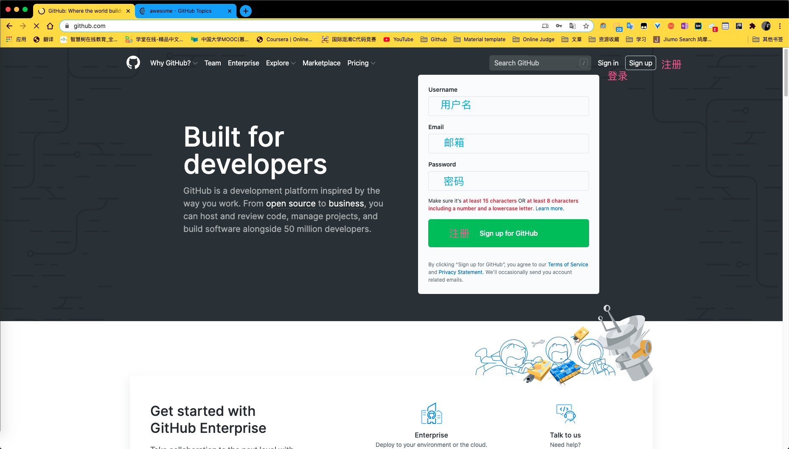Open the Github bookmarks folder
789x449 pixels.
click(x=434, y=39)
